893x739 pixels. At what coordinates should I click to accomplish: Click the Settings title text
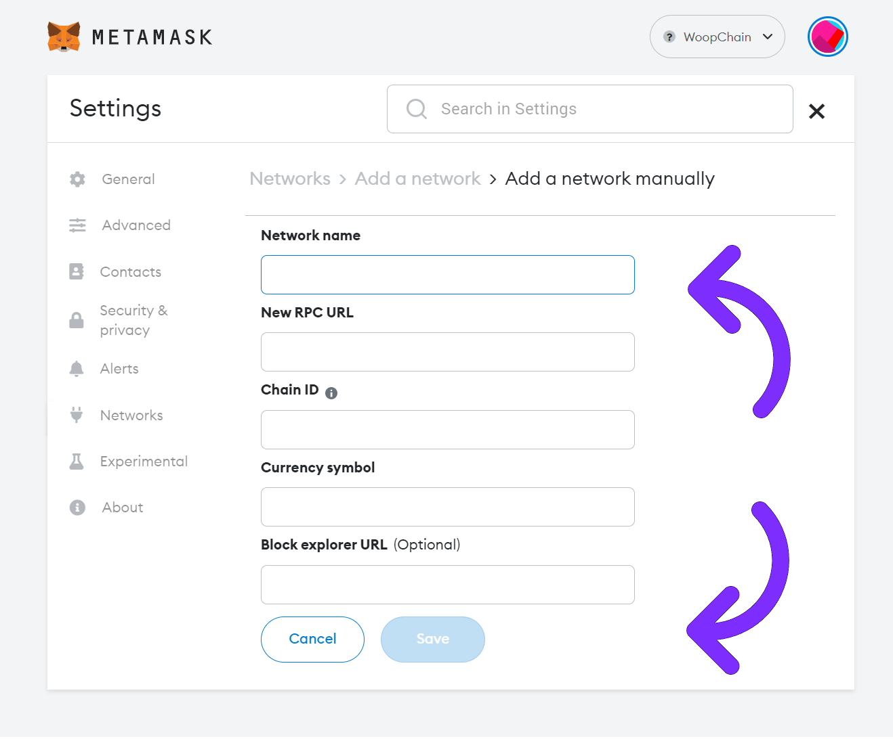coord(116,109)
